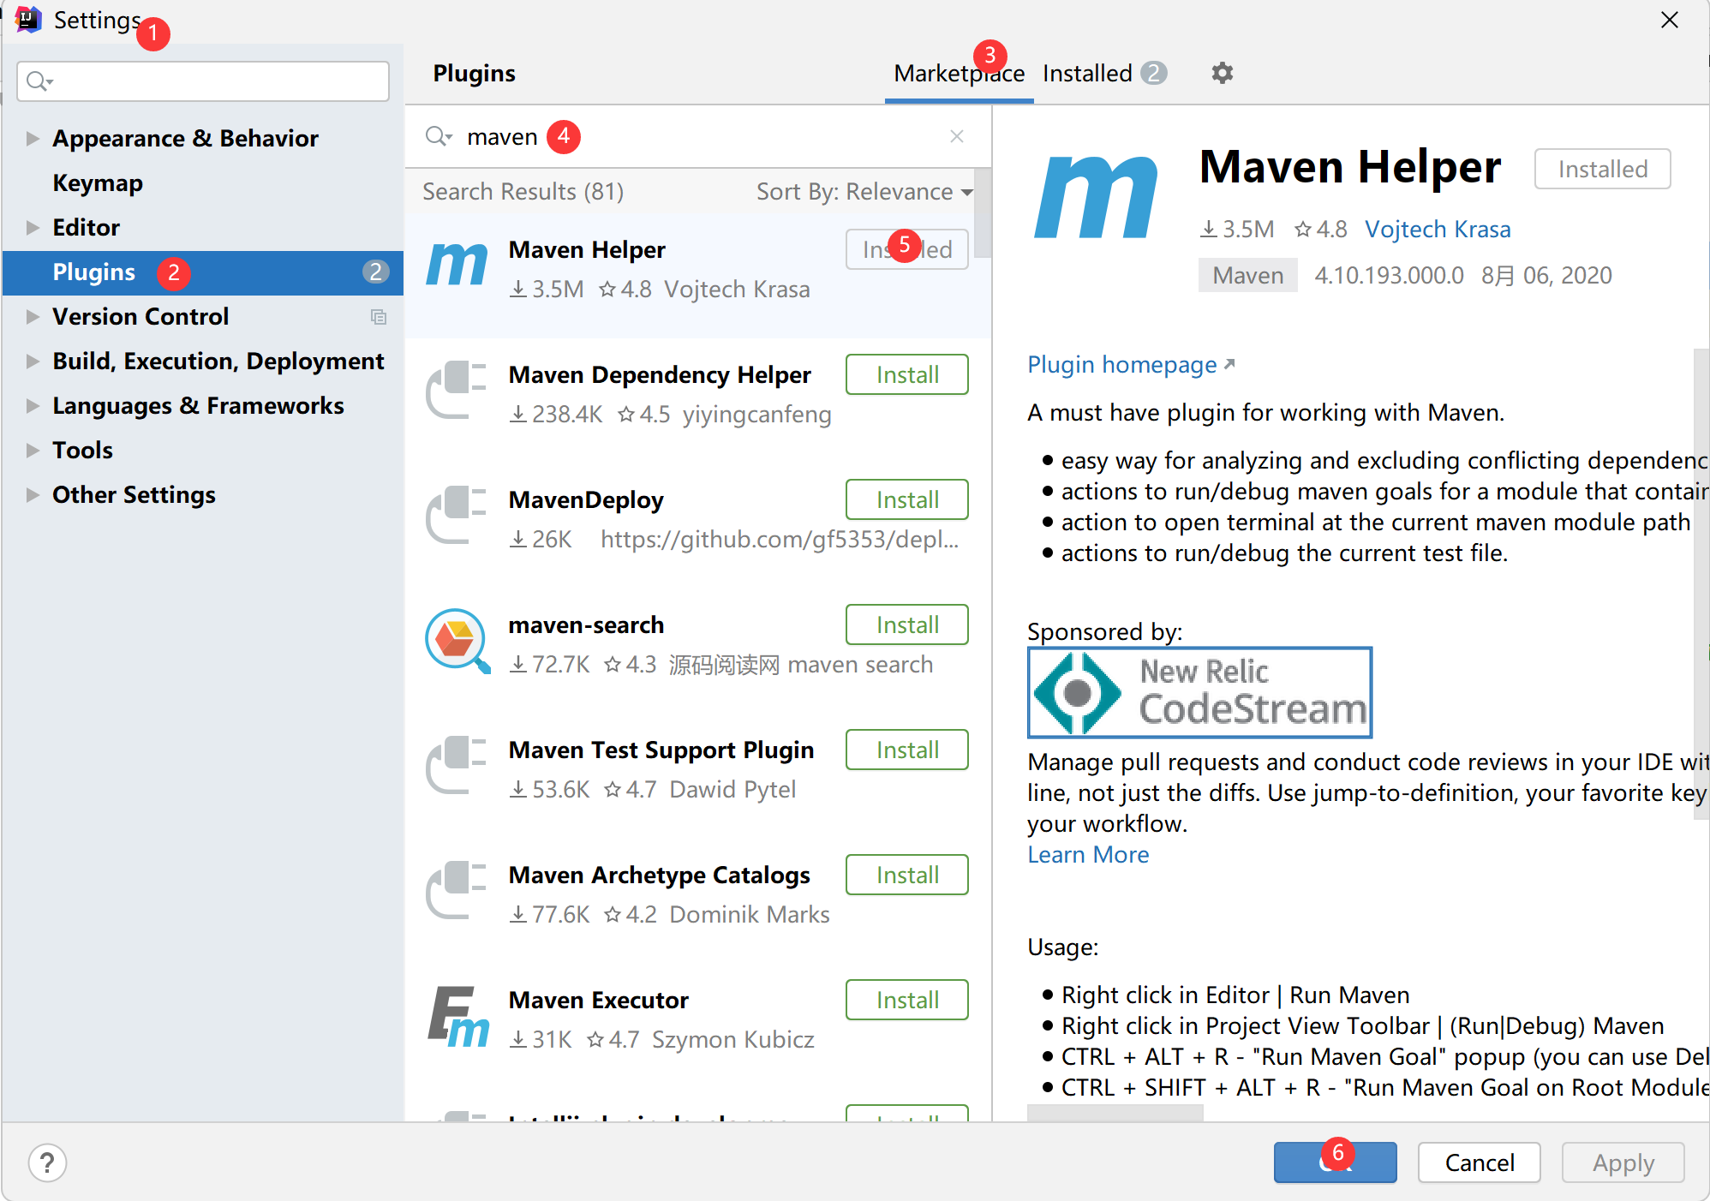This screenshot has height=1201, width=1710.
Task: Click the Maven Dependency Helper plug icon
Action: 457,390
